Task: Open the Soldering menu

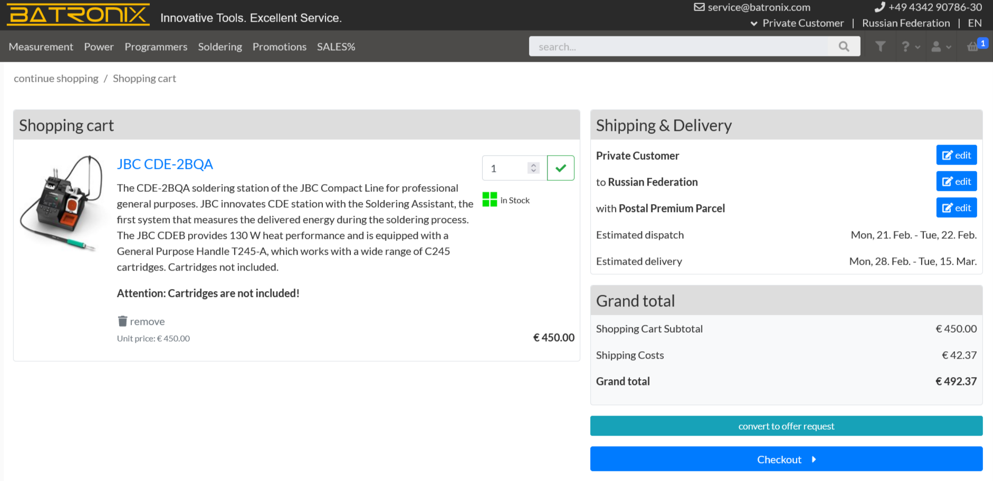Action: [x=220, y=46]
